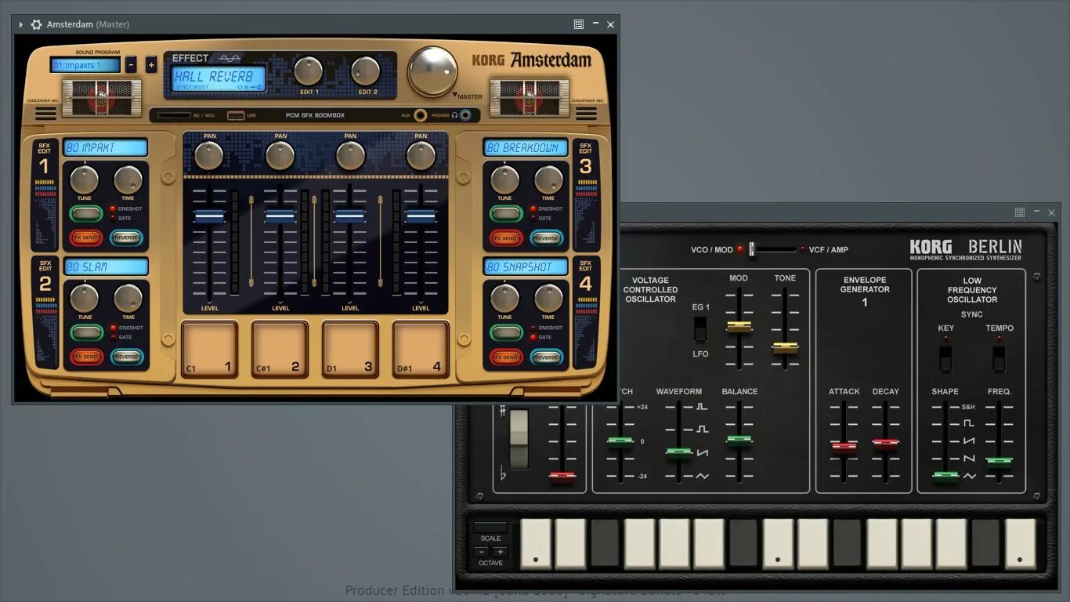
Task: Open the HALL REVERB effect selector
Action: click(x=219, y=78)
